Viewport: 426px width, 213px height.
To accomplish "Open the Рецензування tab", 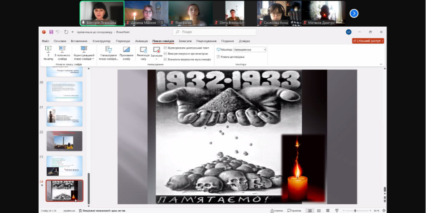I will pos(206,41).
